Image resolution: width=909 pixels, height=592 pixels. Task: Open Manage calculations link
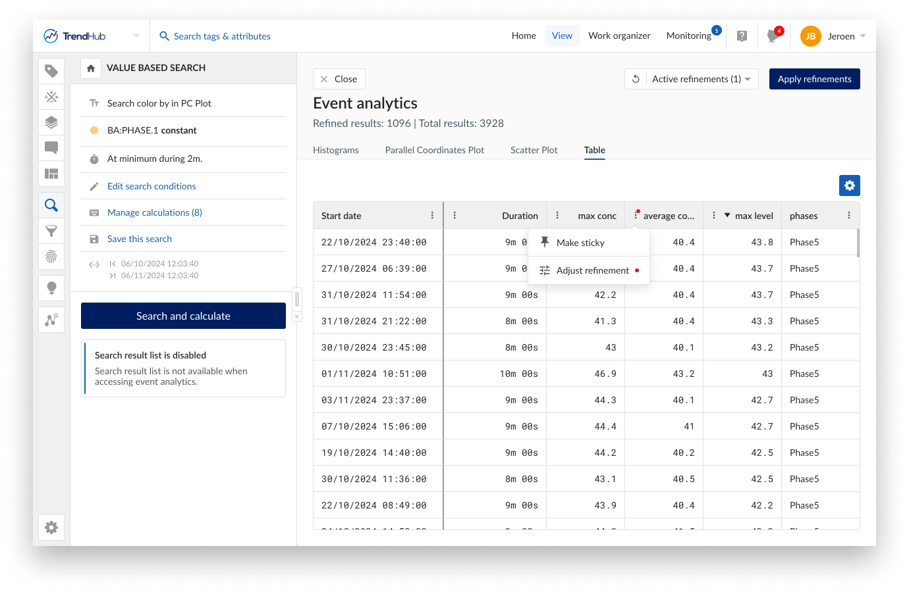coord(154,212)
